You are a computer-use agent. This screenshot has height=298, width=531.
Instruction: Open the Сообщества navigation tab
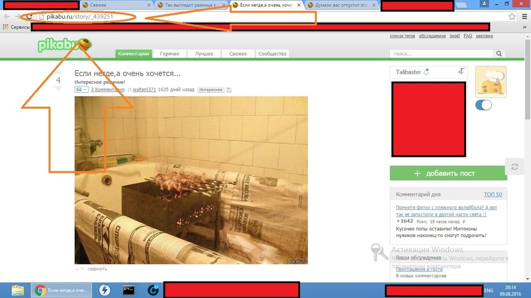(272, 54)
